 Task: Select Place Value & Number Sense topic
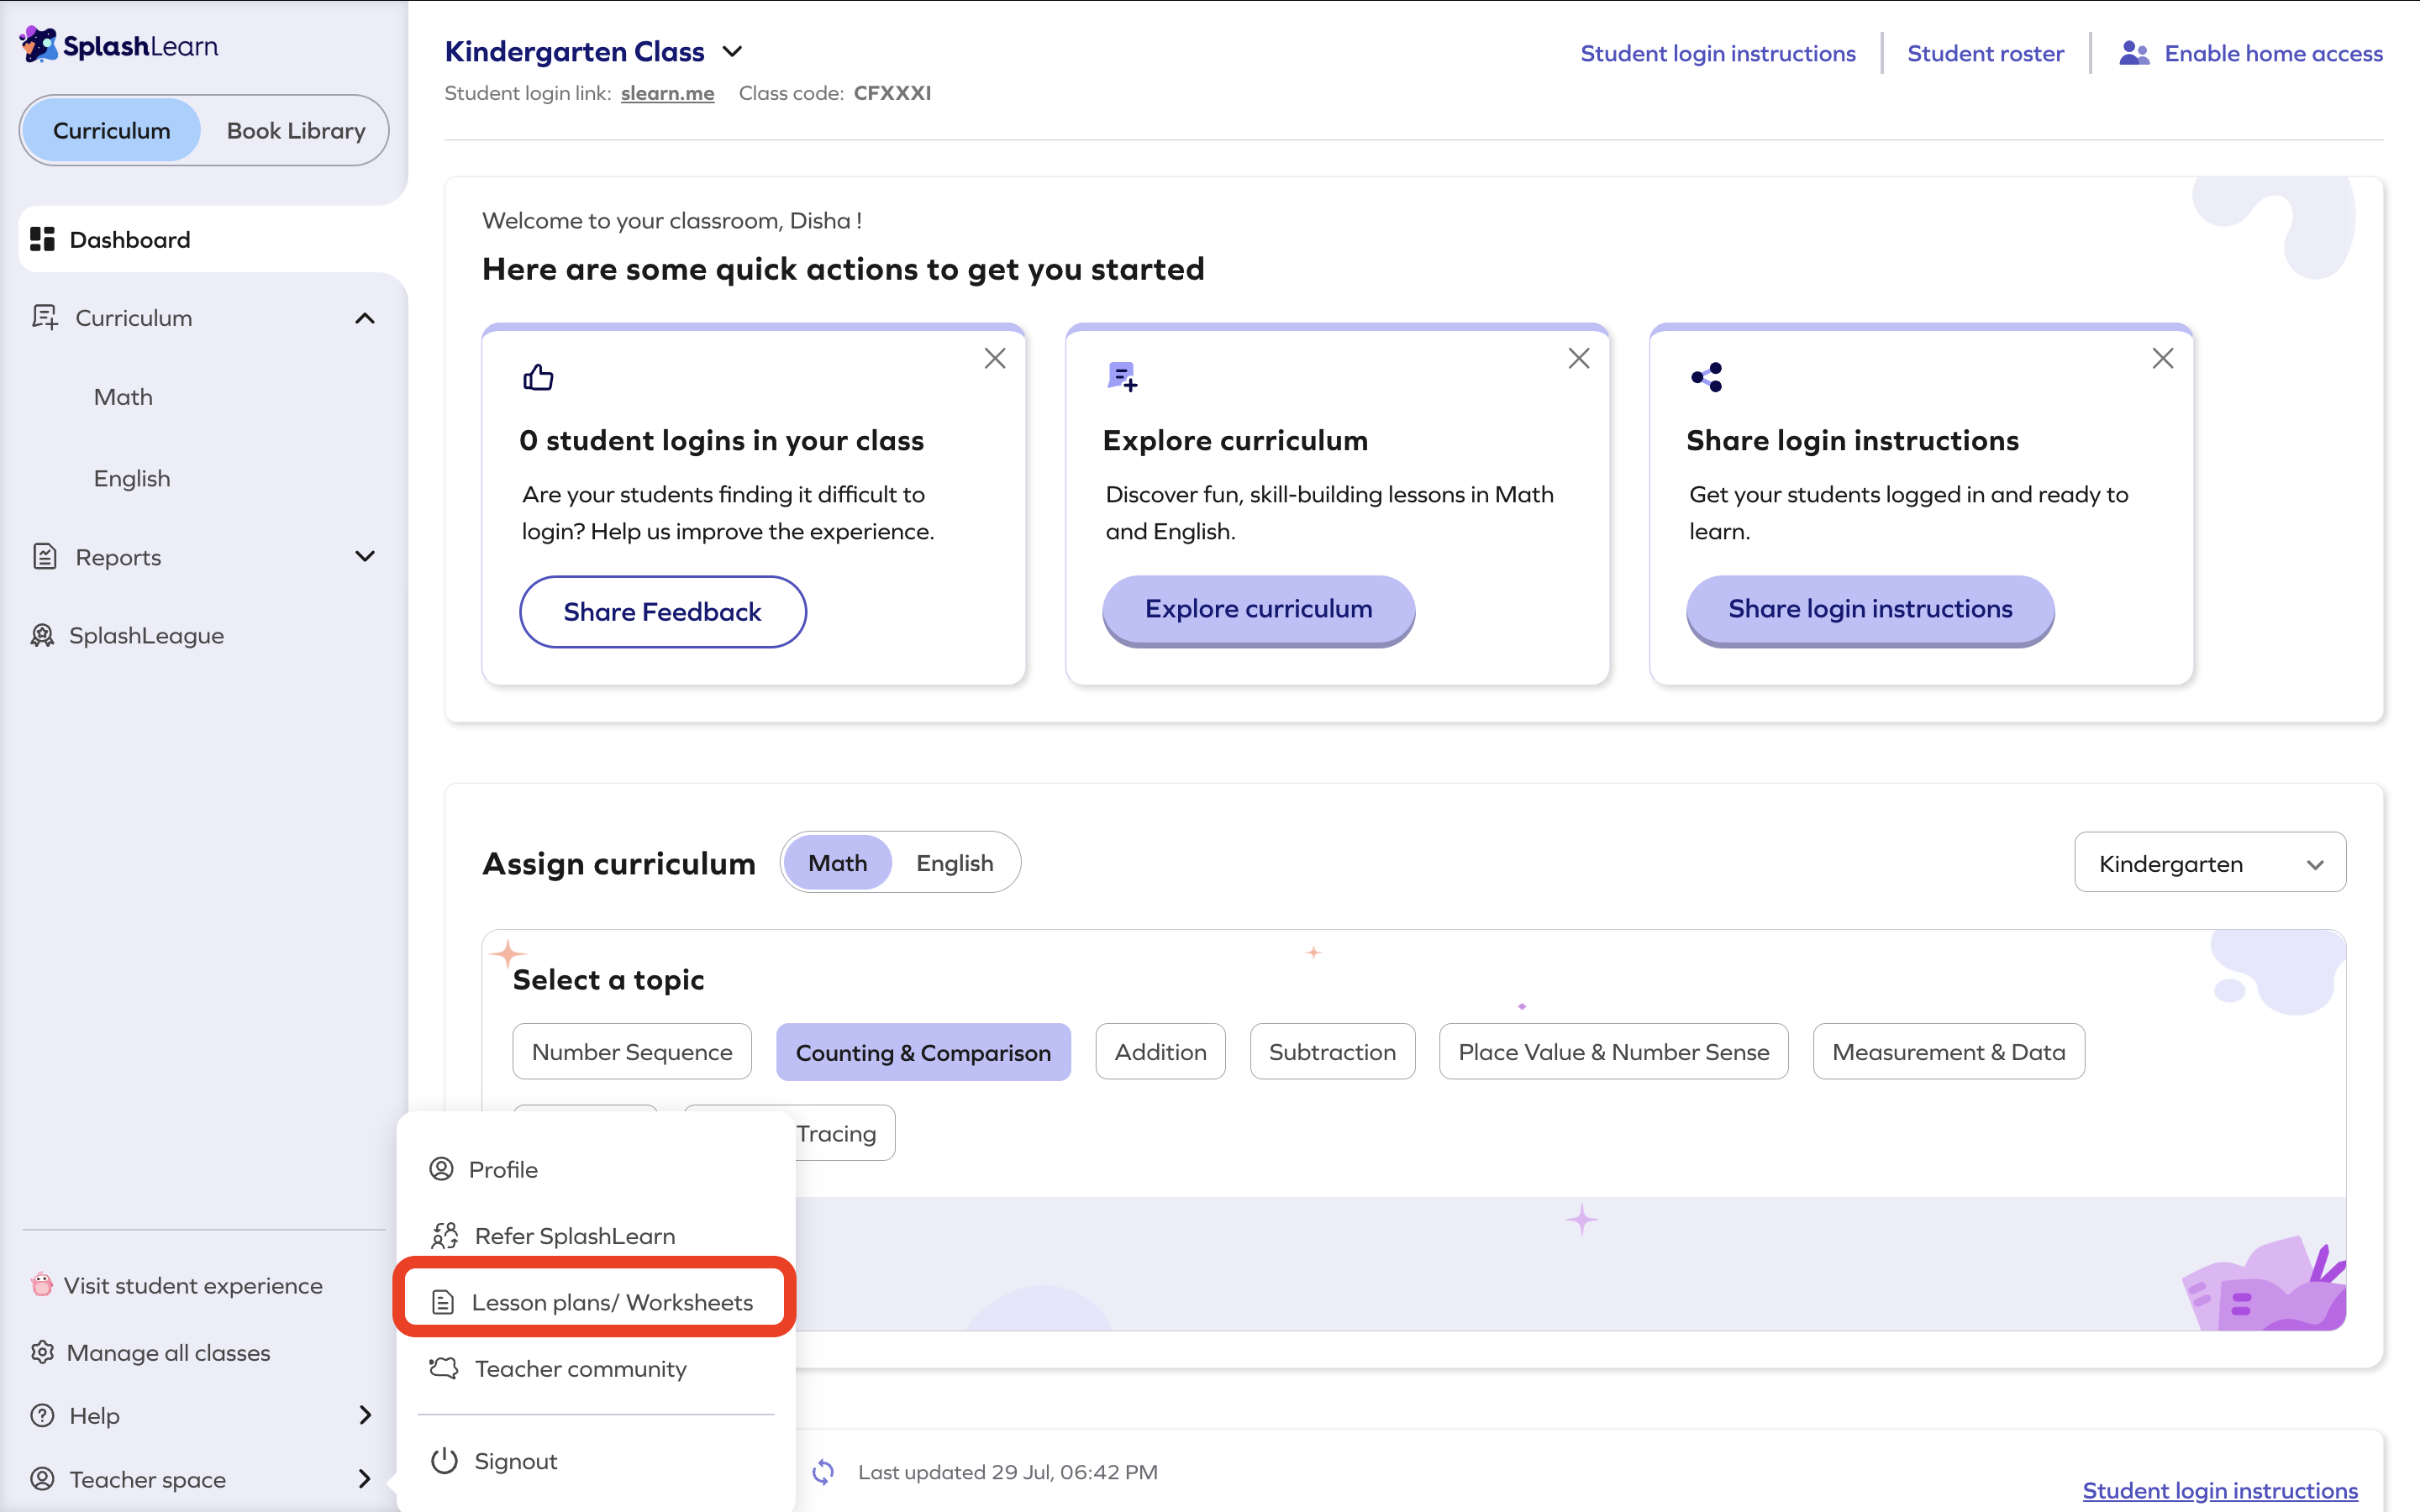tap(1613, 1051)
